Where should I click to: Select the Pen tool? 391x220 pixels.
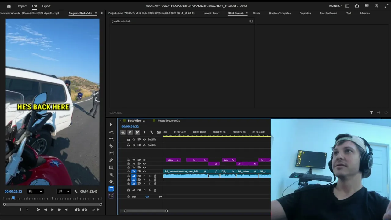pos(111,160)
